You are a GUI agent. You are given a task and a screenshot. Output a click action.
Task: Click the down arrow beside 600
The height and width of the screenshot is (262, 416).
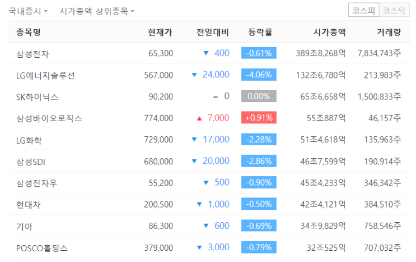click(x=206, y=226)
